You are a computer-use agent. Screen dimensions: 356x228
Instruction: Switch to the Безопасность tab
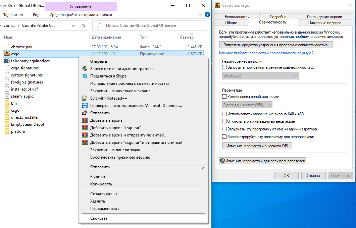(237, 16)
